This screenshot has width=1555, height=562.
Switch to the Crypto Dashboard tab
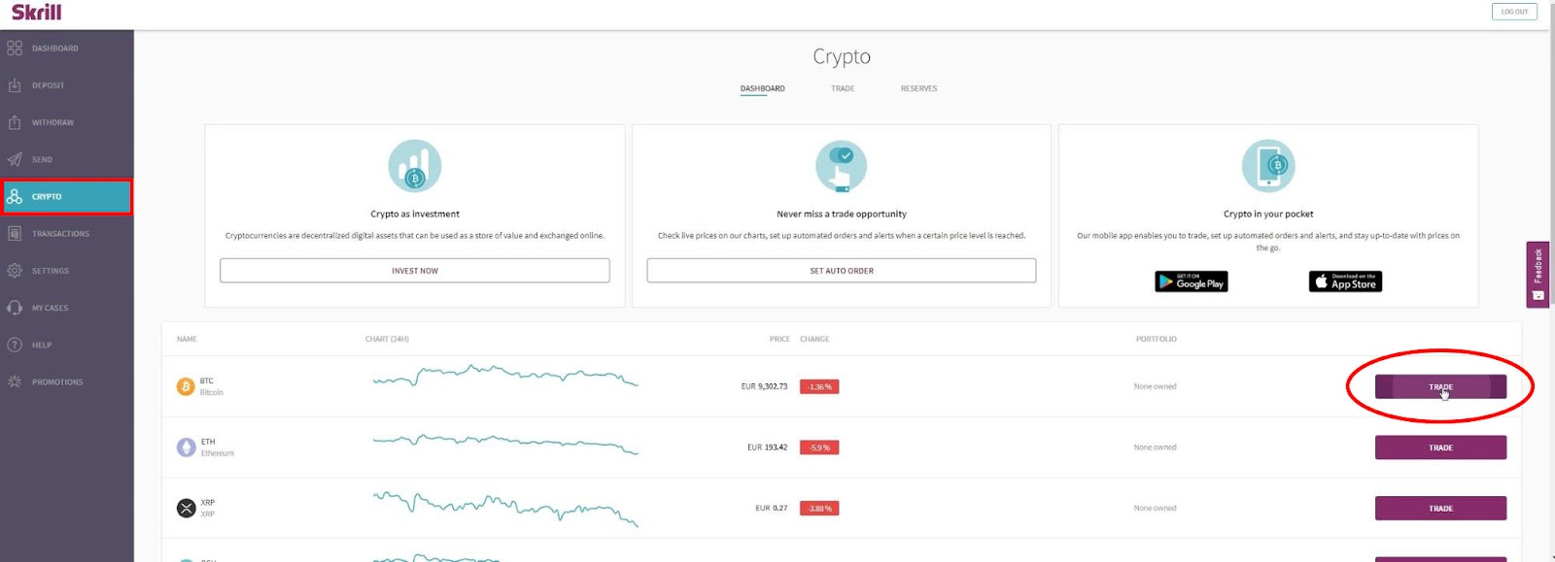762,88
